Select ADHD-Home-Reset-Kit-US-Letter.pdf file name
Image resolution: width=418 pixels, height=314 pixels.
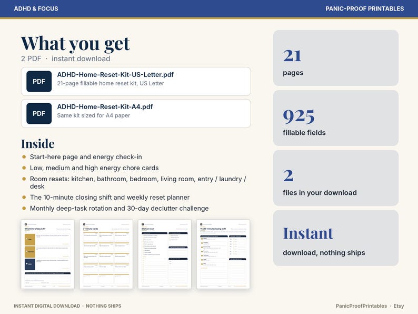(115, 75)
